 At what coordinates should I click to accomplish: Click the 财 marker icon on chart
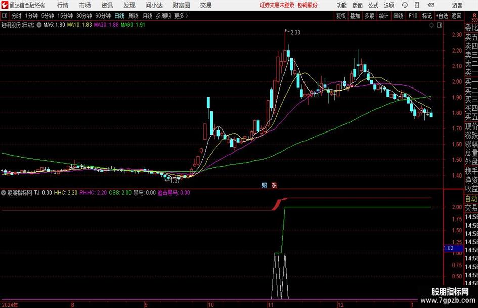point(265,185)
